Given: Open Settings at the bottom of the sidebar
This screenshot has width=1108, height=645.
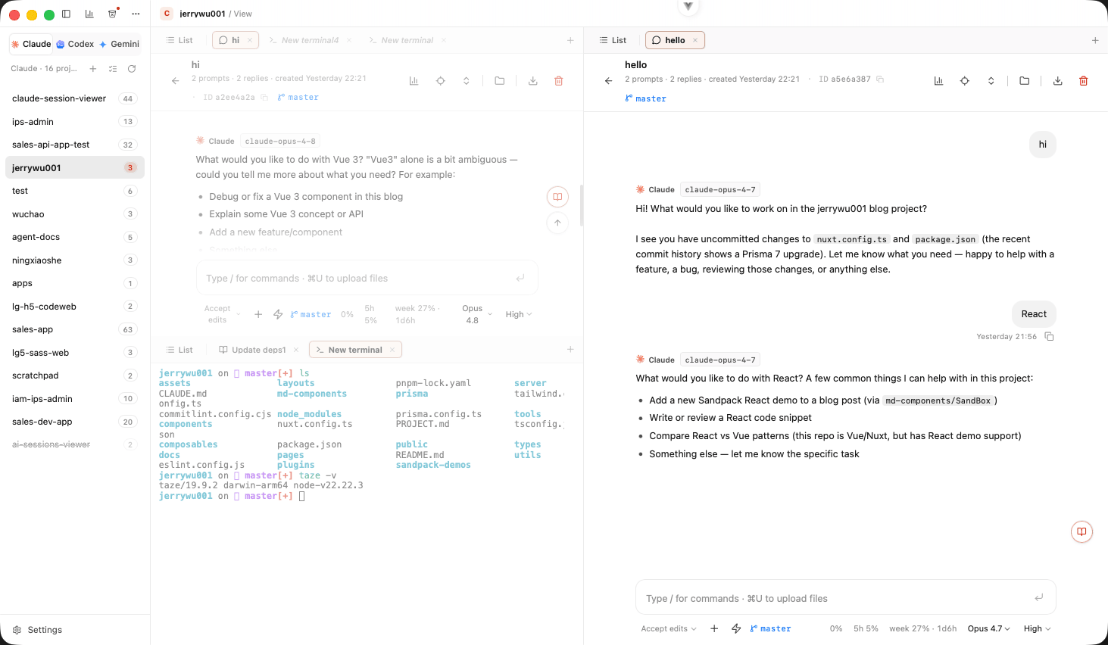Looking at the screenshot, I should click(x=37, y=630).
